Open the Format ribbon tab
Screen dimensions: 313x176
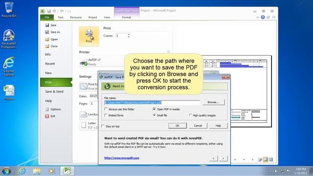(x=127, y=18)
